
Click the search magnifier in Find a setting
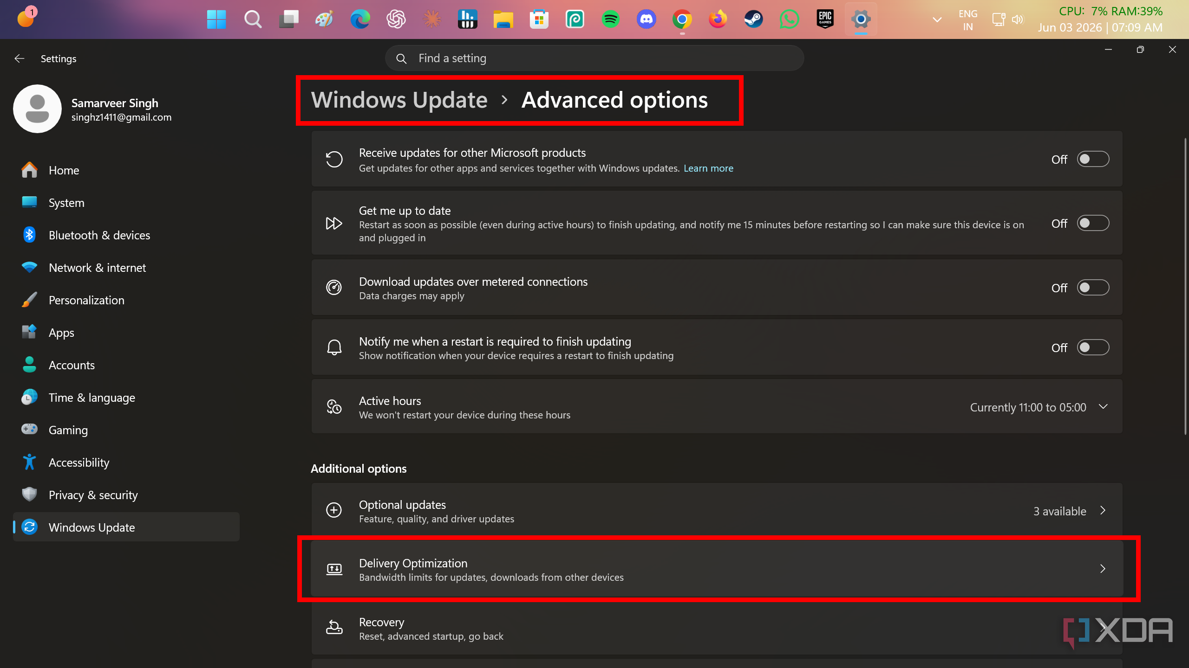click(x=401, y=58)
